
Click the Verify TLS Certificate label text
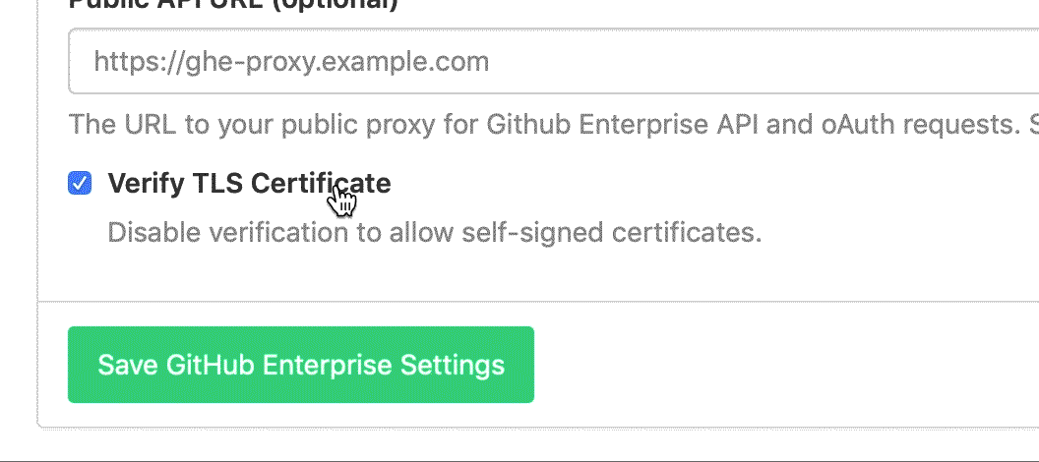pyautogui.click(x=249, y=183)
